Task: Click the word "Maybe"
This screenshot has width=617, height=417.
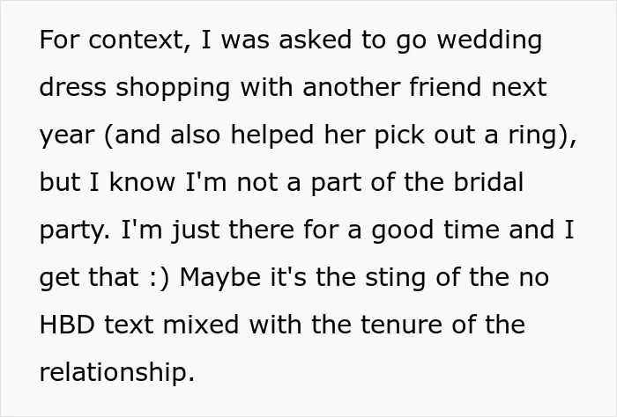Action: point(220,278)
